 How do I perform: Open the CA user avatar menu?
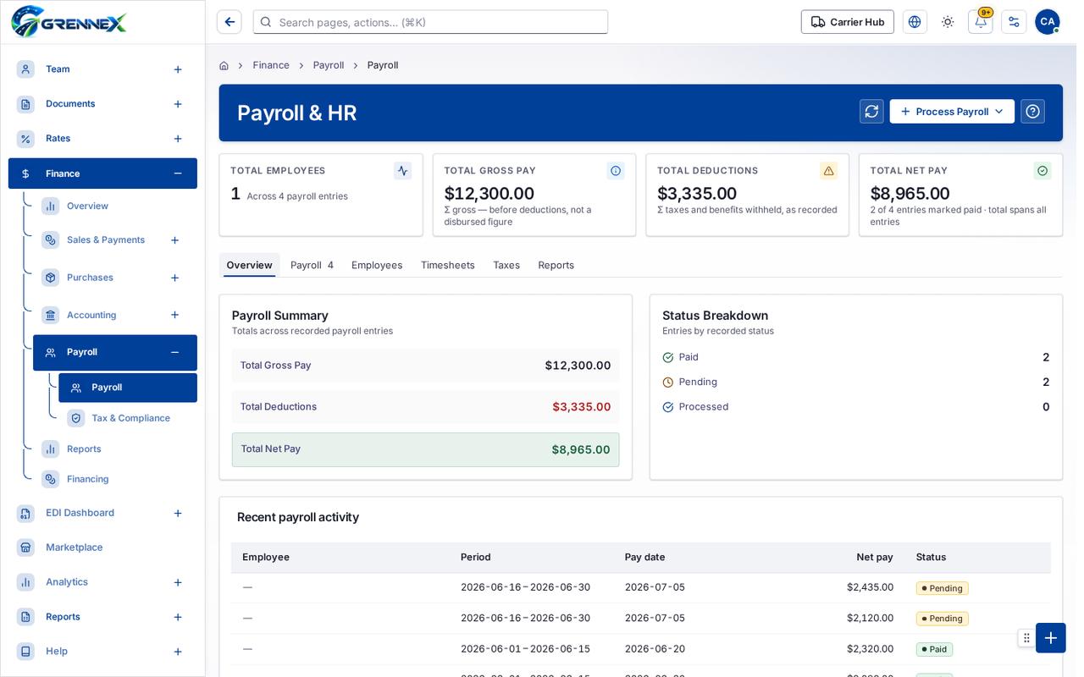[1048, 22]
